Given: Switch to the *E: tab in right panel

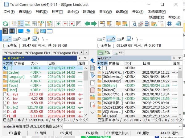Looking at the screenshot, I should click(118, 53).
